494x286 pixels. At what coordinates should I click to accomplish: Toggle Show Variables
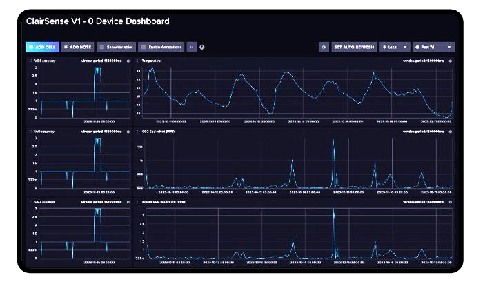115,47
